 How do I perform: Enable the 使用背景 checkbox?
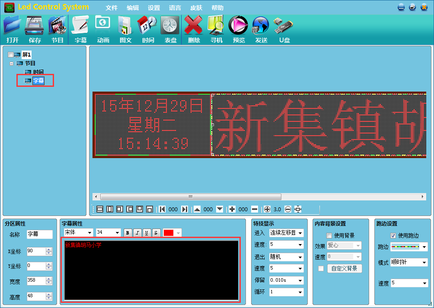tap(329, 235)
